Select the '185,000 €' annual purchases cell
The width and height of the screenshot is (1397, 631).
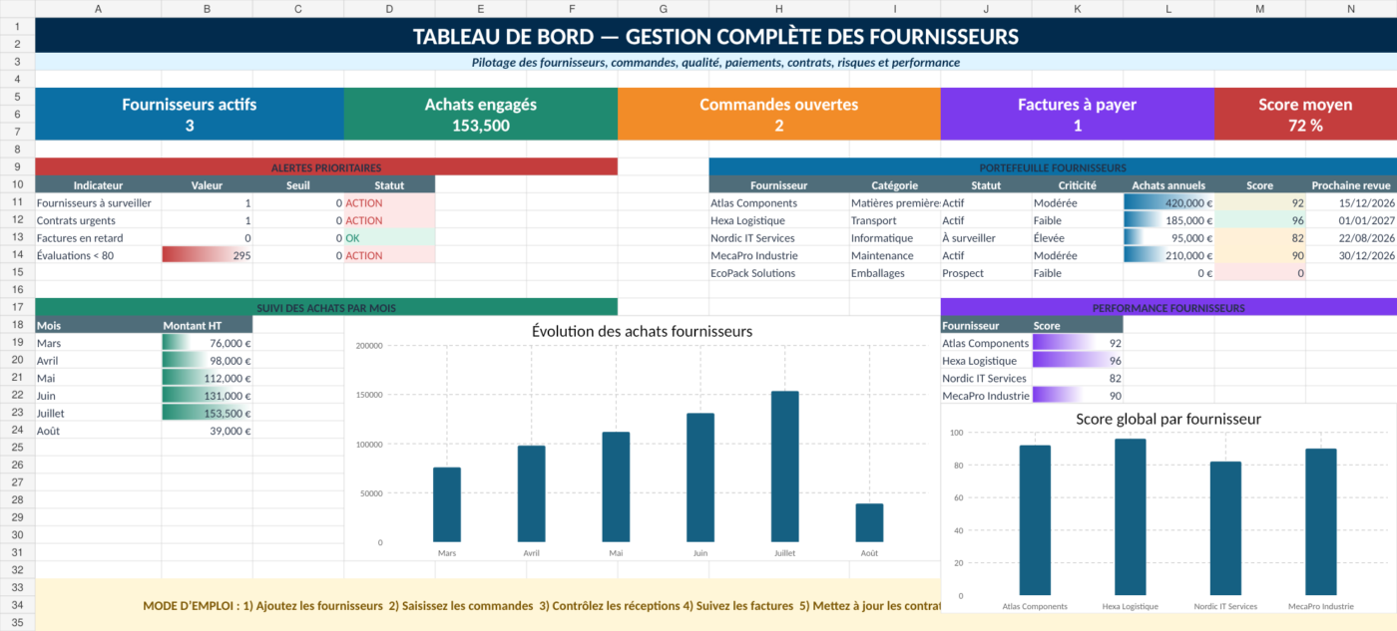point(1168,220)
